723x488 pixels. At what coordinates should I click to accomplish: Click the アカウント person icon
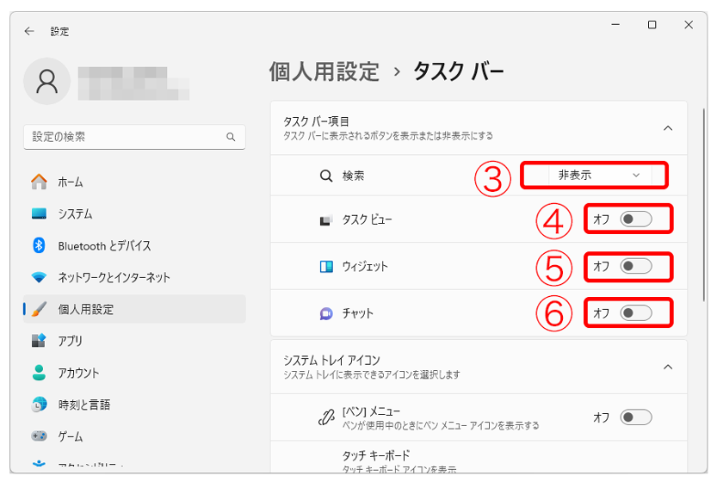[x=39, y=373]
